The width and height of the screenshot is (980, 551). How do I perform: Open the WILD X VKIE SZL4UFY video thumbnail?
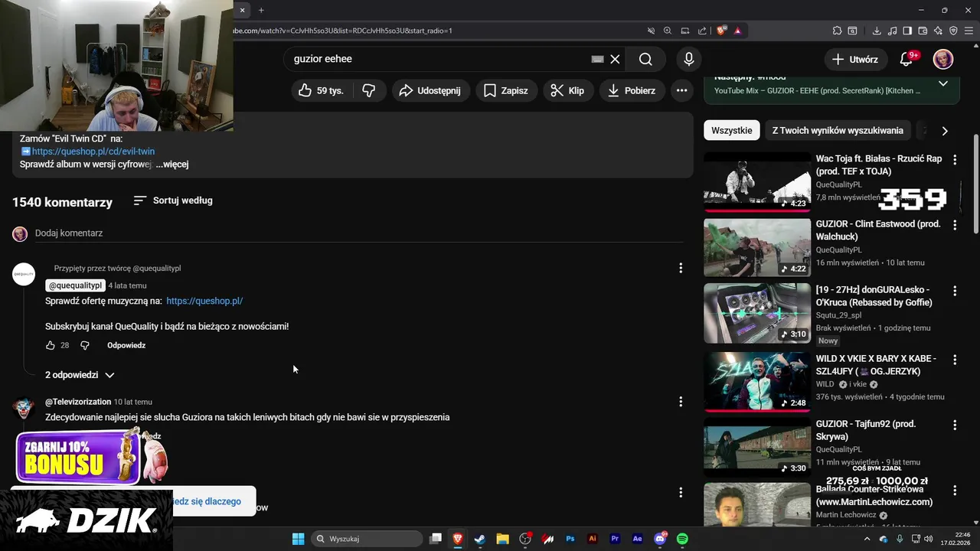757,382
